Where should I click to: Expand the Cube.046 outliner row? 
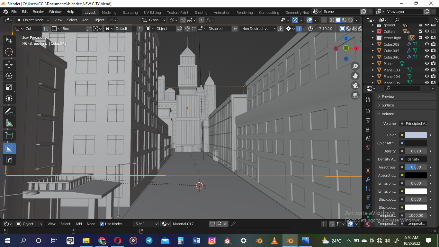(x=373, y=57)
